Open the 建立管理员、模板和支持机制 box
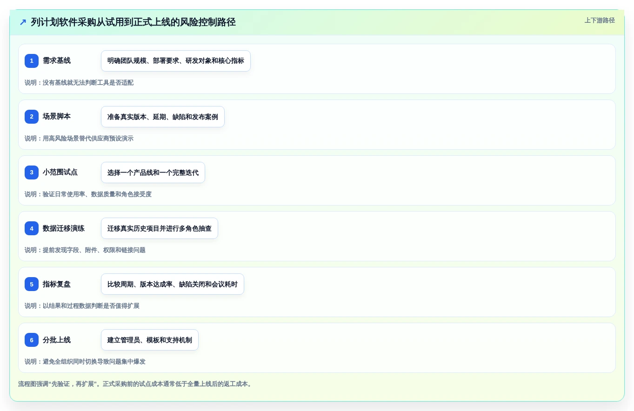 coord(150,340)
